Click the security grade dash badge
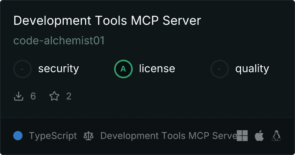Screen dimensions: 295x155 click(x=23, y=69)
